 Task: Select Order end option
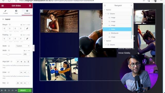pyautogui.click(x=25, y=72)
